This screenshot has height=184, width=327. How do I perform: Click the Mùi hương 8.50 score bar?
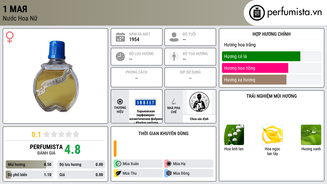[x=29, y=165]
